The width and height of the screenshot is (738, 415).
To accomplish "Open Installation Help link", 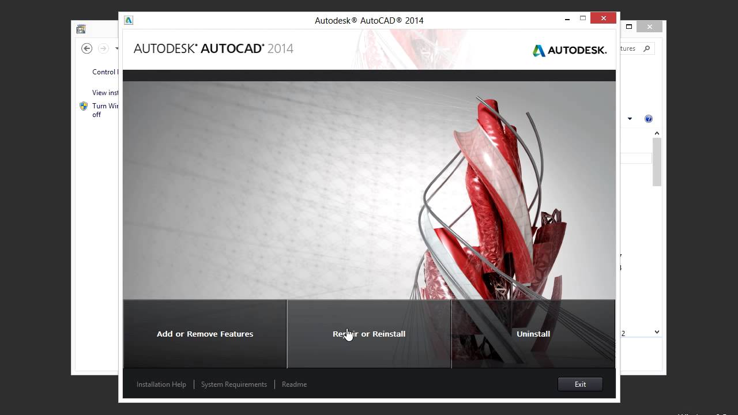I will (161, 384).
